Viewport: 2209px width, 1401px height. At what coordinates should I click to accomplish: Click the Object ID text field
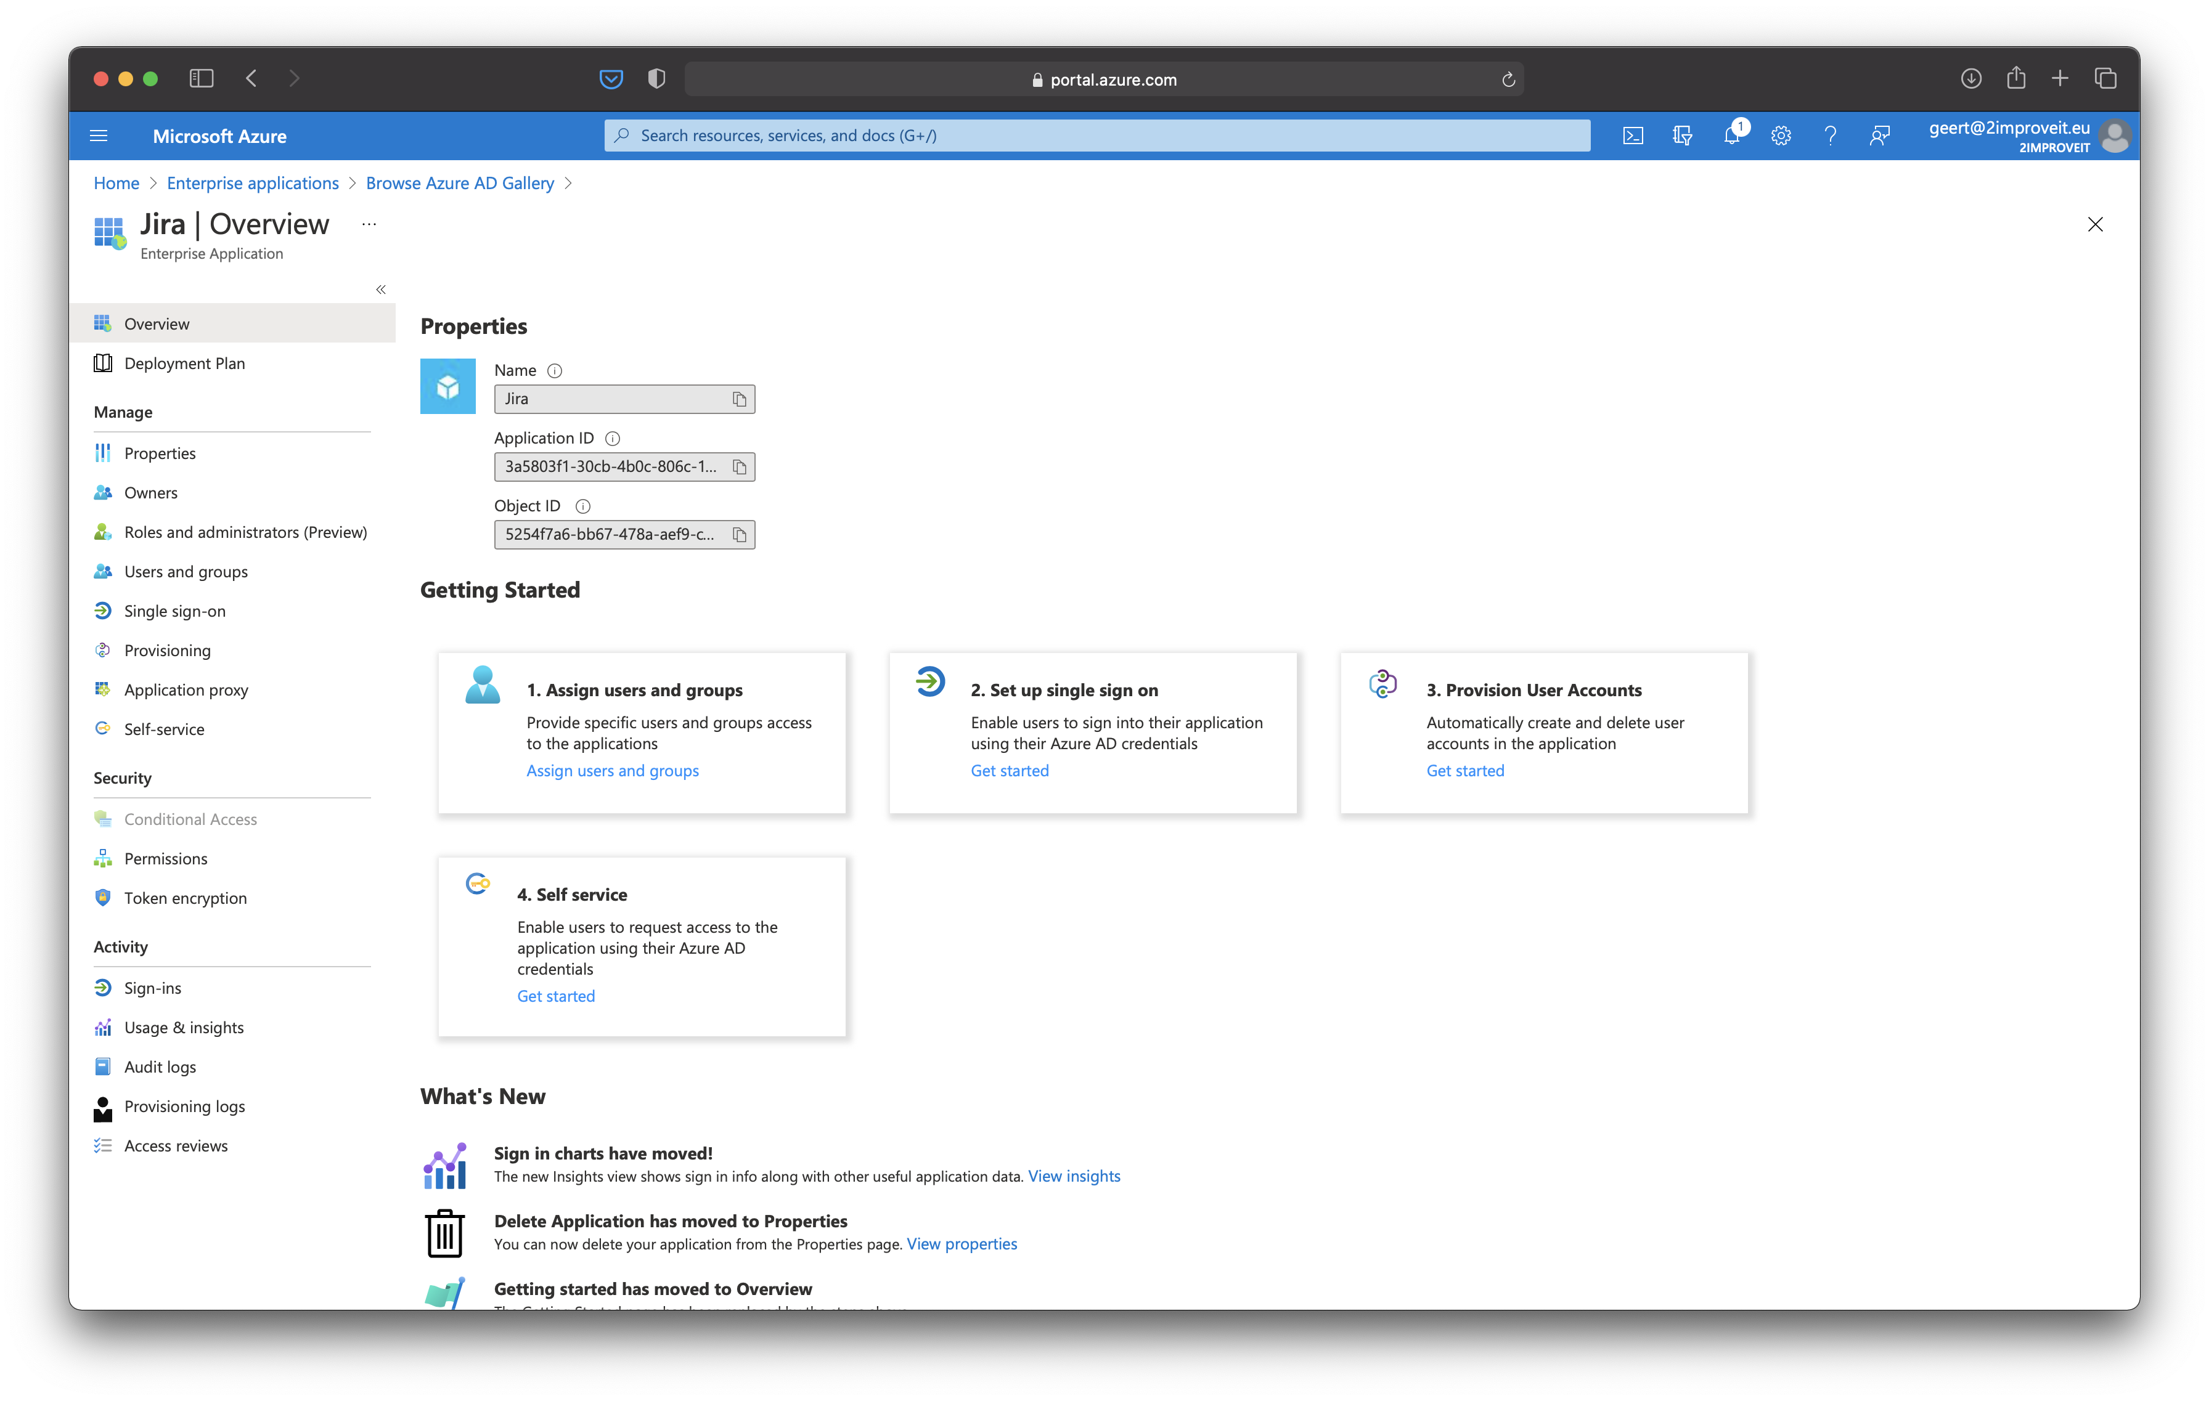pyautogui.click(x=625, y=535)
